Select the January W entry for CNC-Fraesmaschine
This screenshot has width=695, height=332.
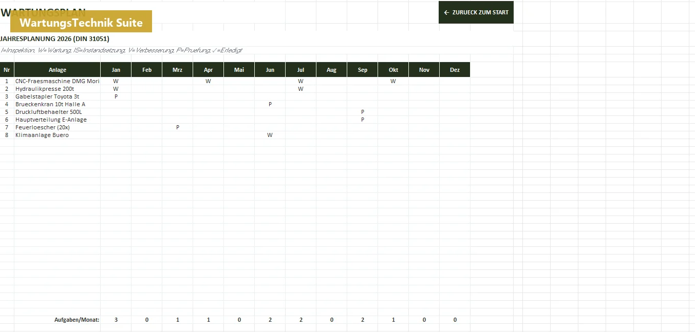pyautogui.click(x=116, y=81)
